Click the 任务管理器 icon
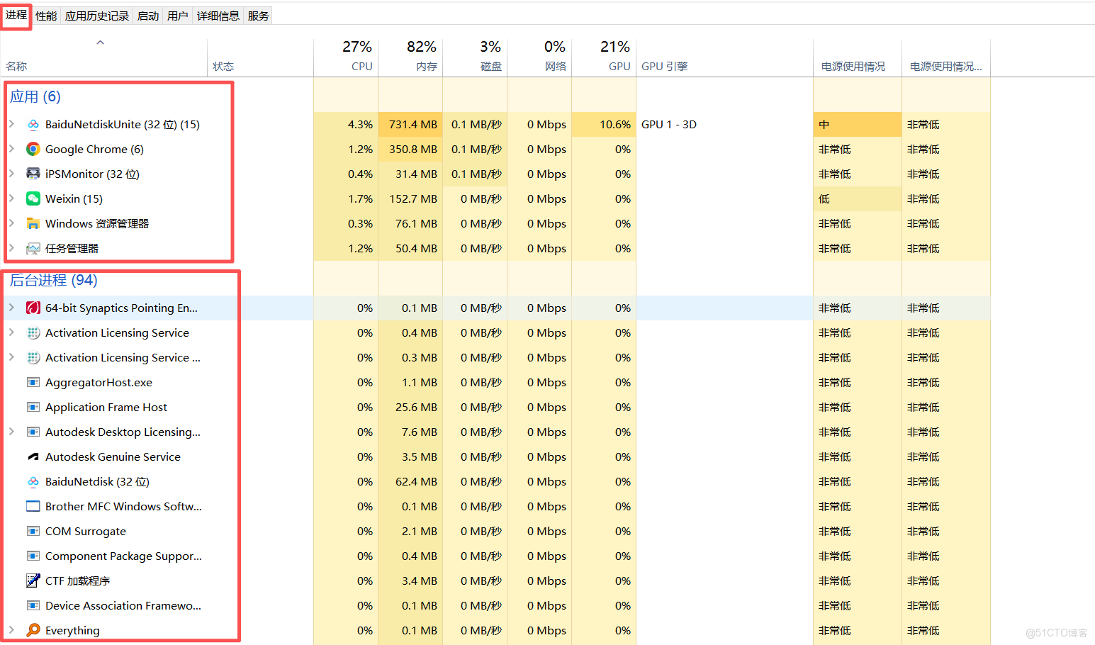This screenshot has height=645, width=1095. click(33, 249)
